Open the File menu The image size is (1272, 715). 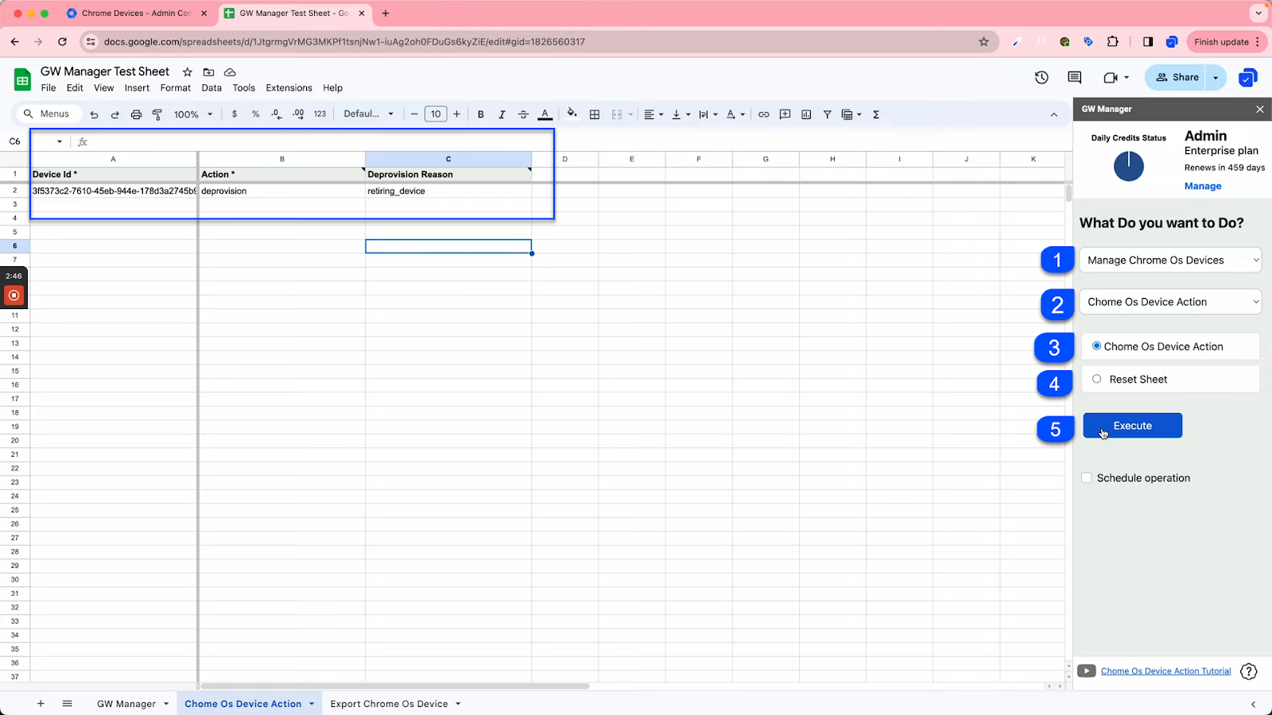coord(48,88)
